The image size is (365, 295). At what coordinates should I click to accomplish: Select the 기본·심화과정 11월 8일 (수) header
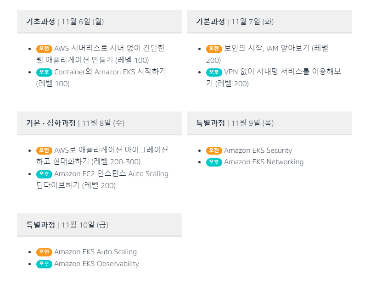point(100,123)
